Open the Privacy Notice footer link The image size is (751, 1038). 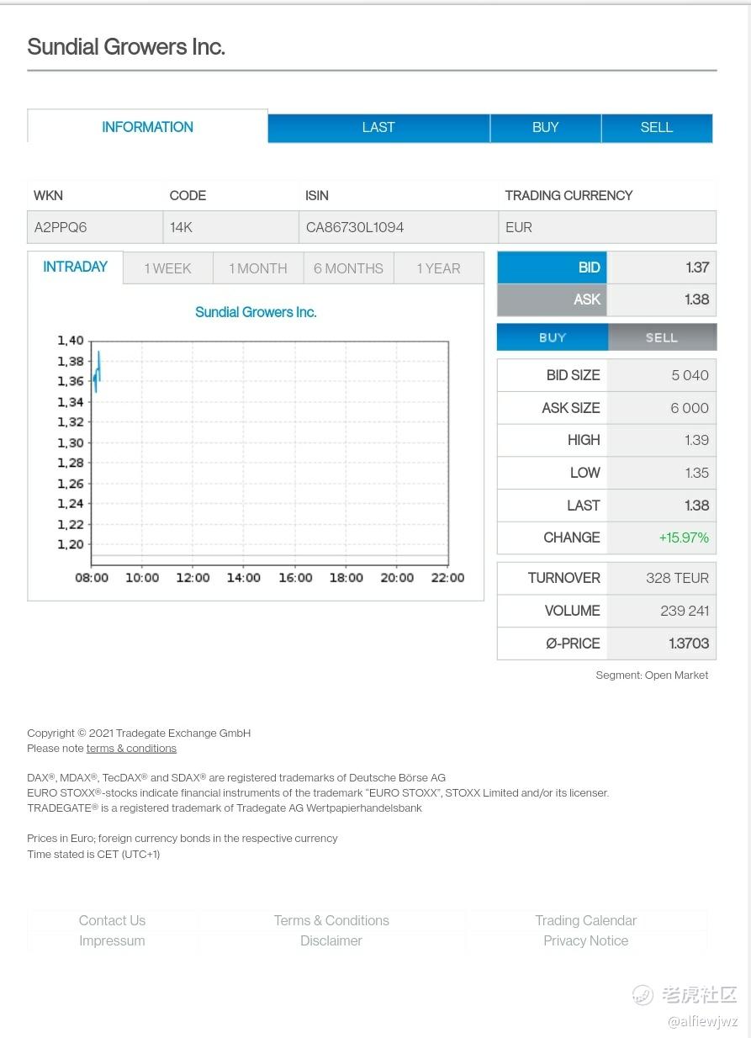[x=586, y=940]
